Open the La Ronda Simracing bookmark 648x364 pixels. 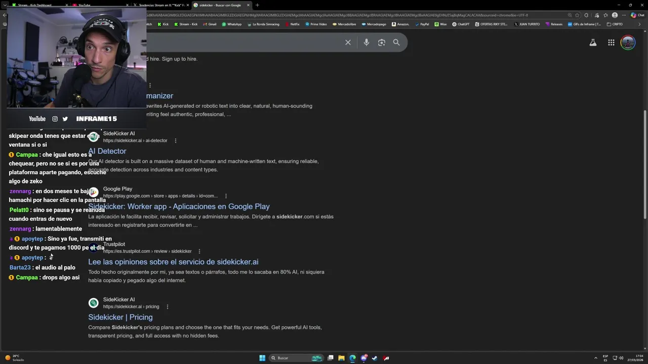[263, 24]
